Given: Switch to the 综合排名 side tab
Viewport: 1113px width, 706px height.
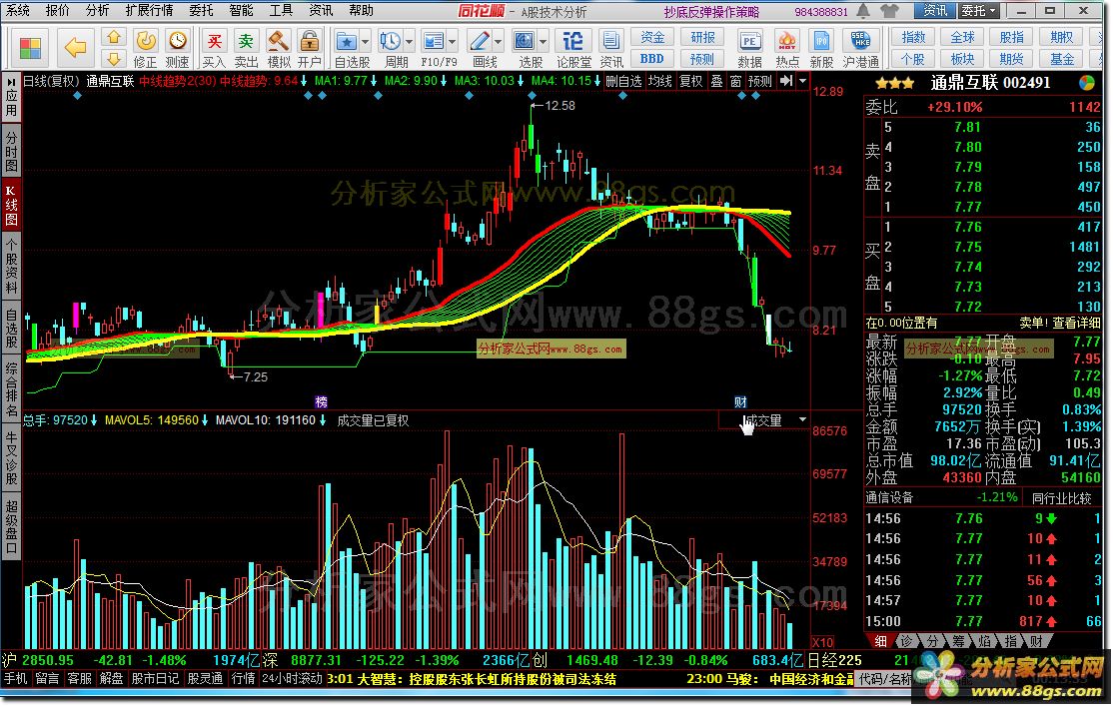Looking at the screenshot, I should pos(11,390).
